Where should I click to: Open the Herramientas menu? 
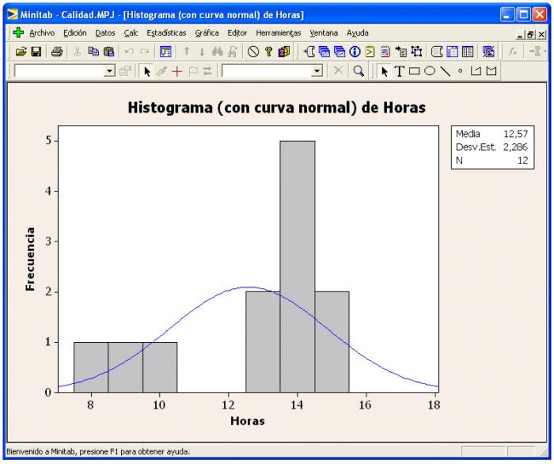(279, 33)
